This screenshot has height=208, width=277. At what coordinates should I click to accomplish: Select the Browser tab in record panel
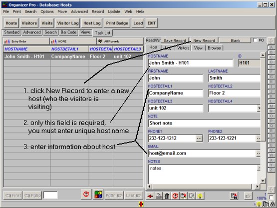coord(215,48)
